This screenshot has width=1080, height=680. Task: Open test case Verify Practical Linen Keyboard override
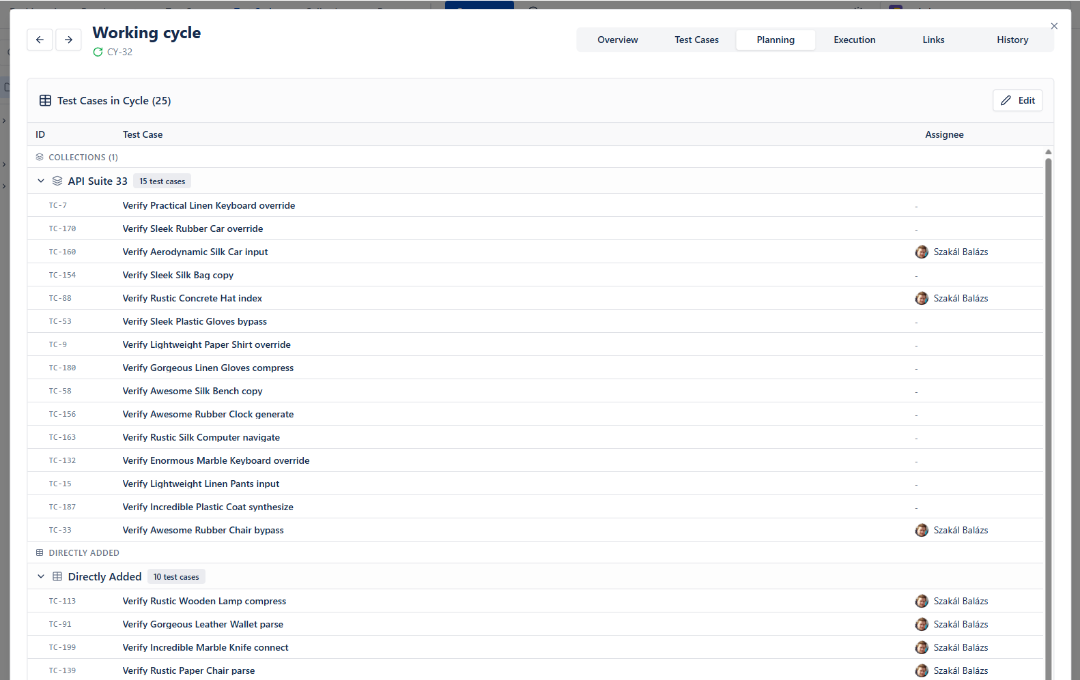[x=208, y=205]
